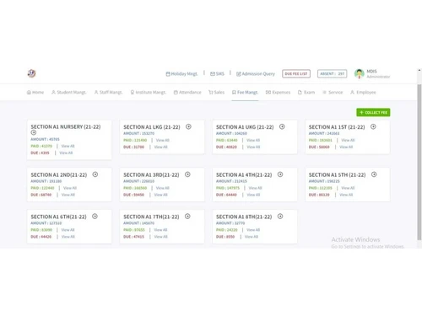Click plus icon on Section A1 1ST card

pyautogui.click(x=373, y=126)
